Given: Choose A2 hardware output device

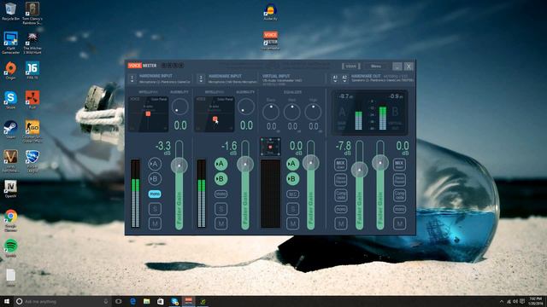Looking at the screenshot, I should point(344,78).
